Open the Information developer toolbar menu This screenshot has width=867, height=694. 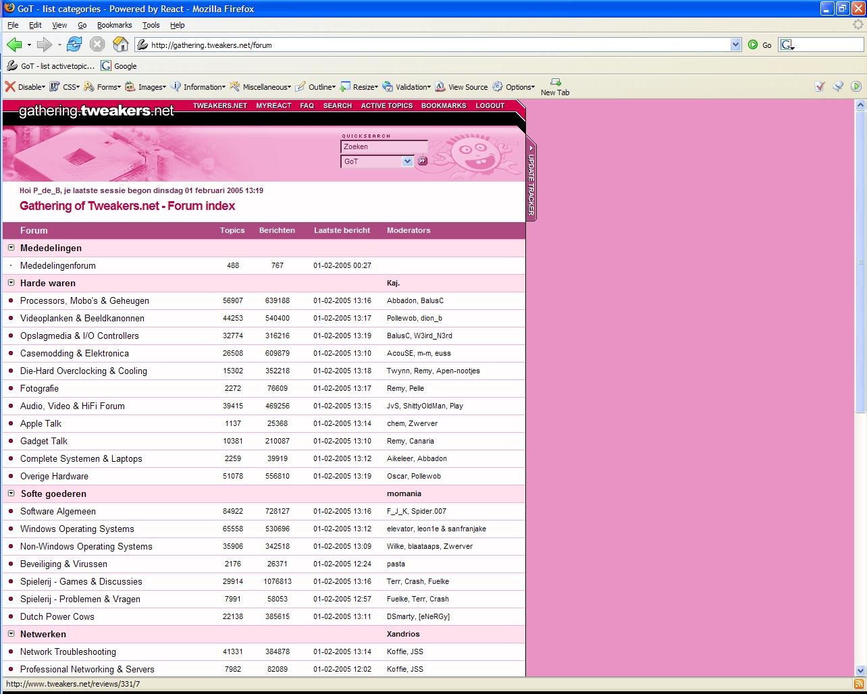pos(199,87)
